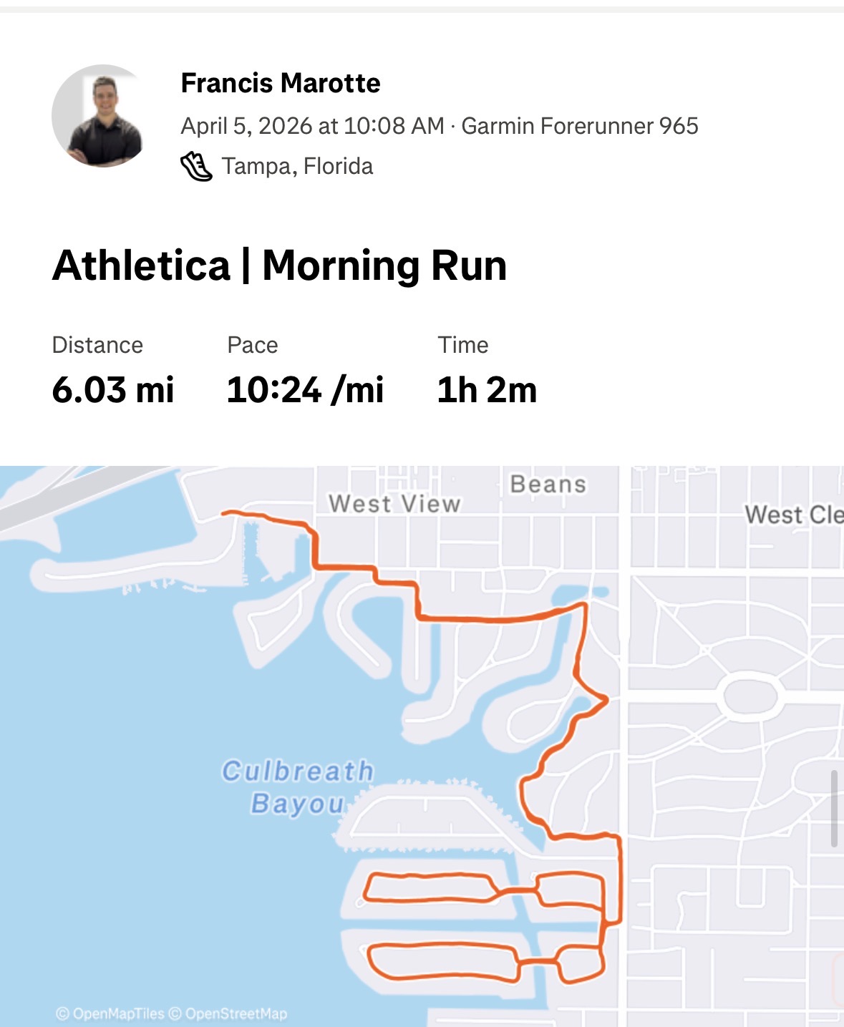
Task: Click the West View map label
Action: pyautogui.click(x=394, y=504)
